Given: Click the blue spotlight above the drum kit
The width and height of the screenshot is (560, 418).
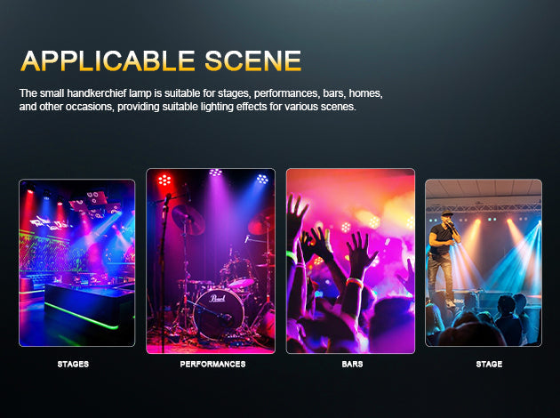Looking at the screenshot, I should click(x=262, y=179).
